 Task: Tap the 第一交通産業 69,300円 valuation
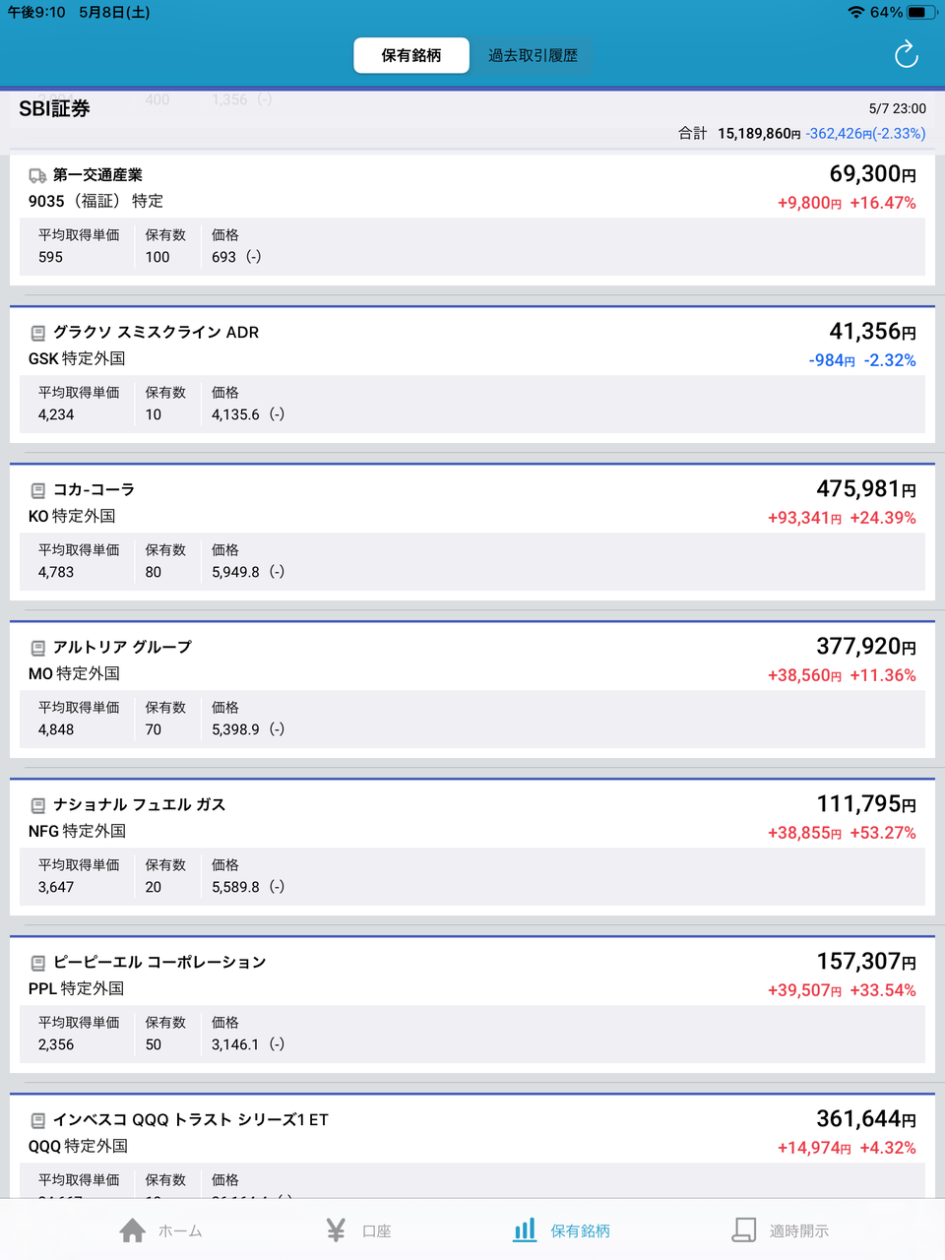click(x=872, y=174)
